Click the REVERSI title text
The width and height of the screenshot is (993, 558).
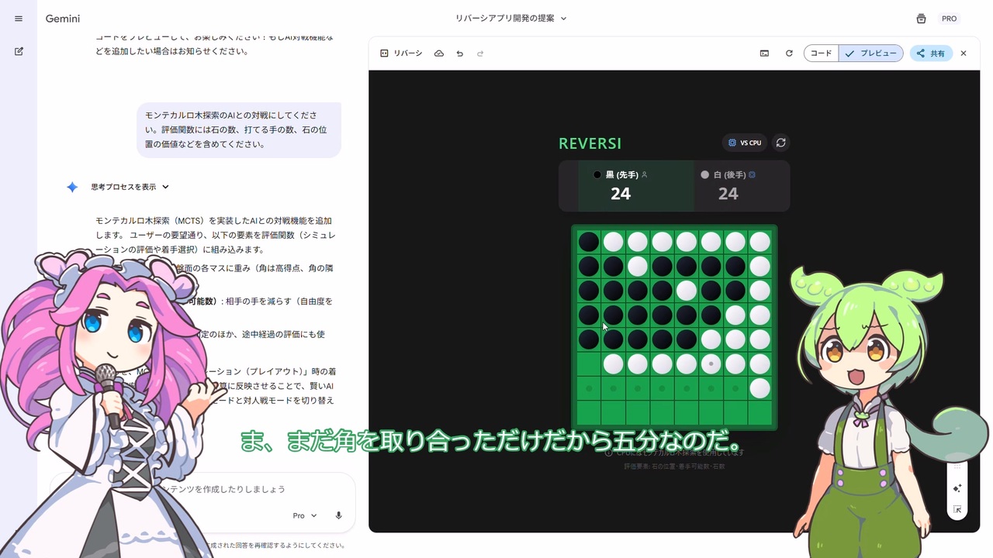click(590, 143)
